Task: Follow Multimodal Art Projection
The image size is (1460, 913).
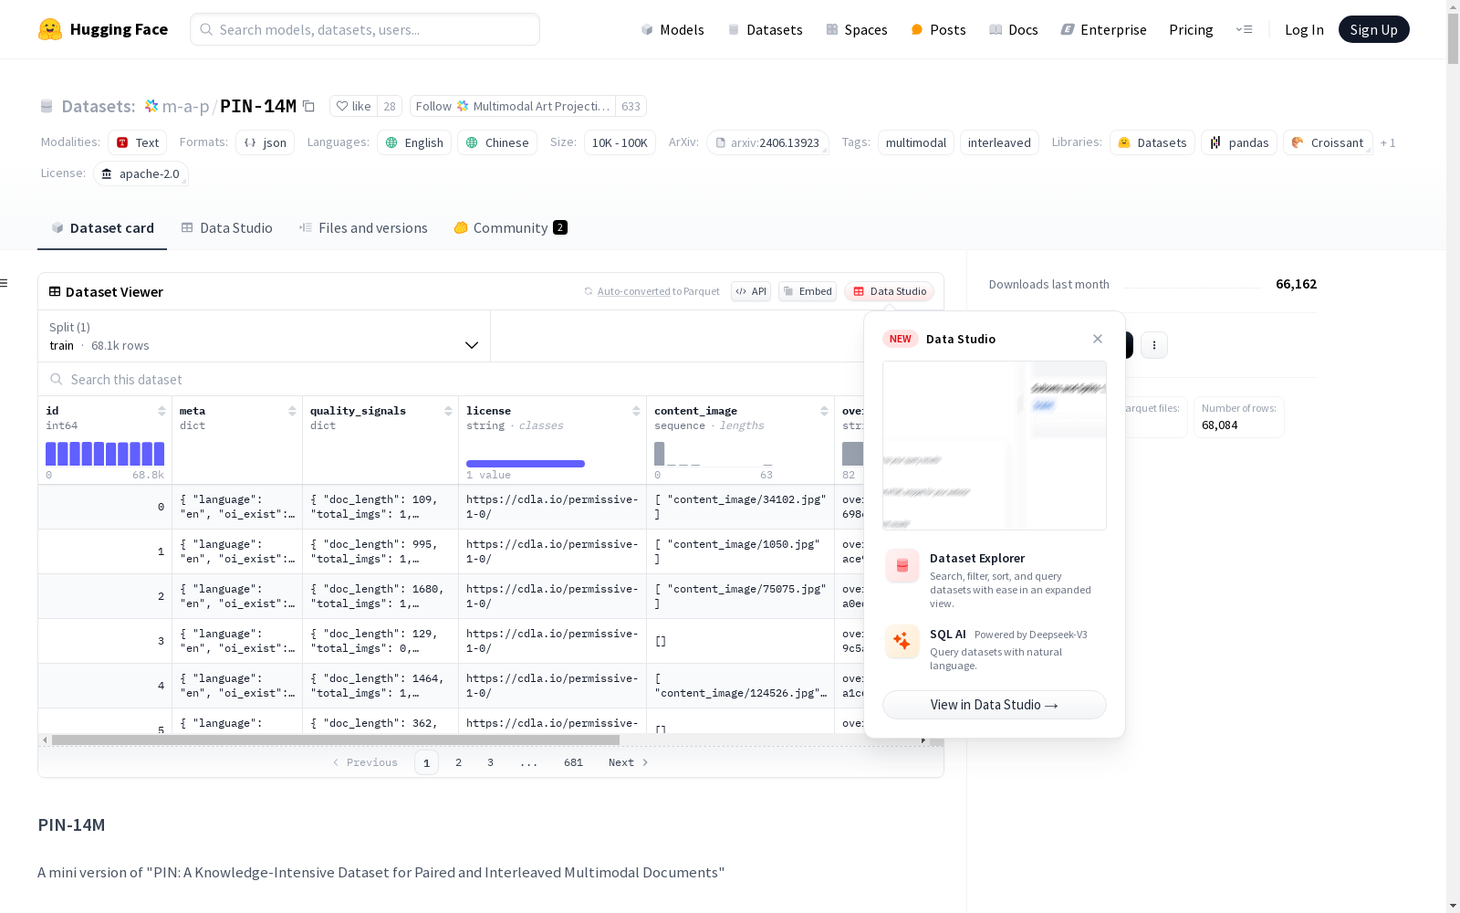Action: [x=513, y=106]
